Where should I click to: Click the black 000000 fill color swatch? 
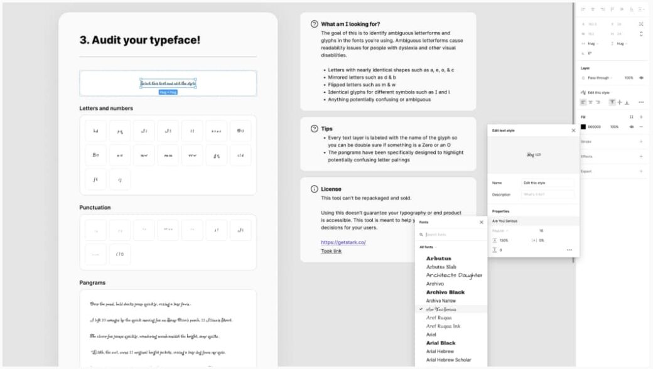[583, 127]
